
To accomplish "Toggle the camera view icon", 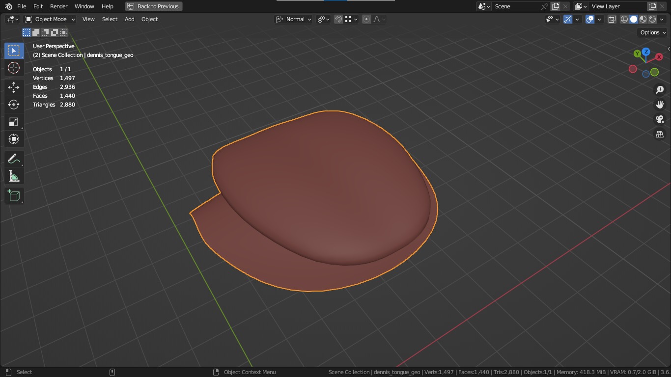I will pyautogui.click(x=660, y=119).
